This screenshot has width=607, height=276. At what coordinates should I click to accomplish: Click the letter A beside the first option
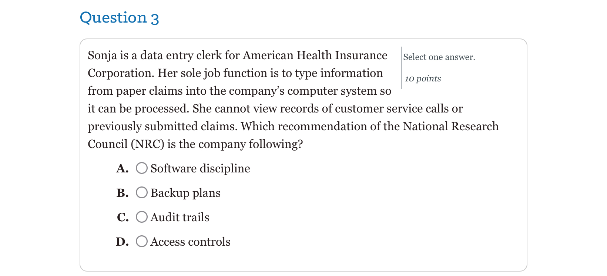tap(122, 168)
